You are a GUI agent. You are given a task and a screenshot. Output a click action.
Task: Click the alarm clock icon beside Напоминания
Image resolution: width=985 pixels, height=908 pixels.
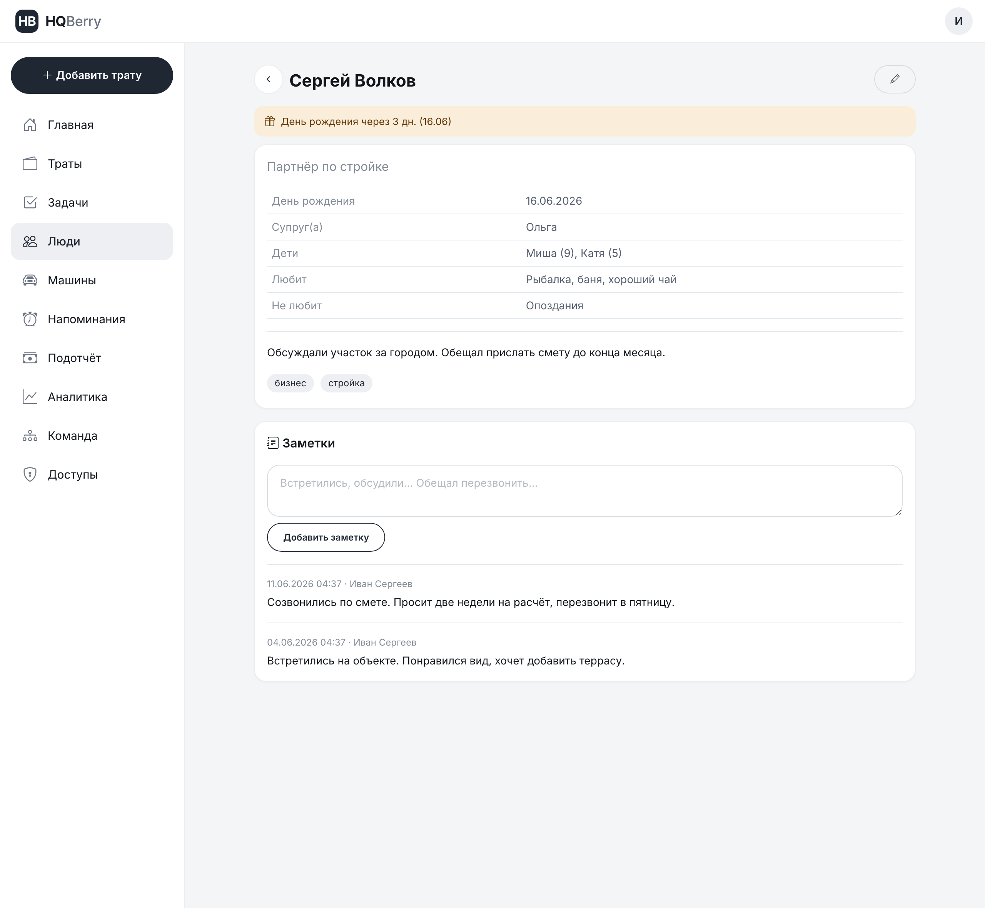pos(30,319)
